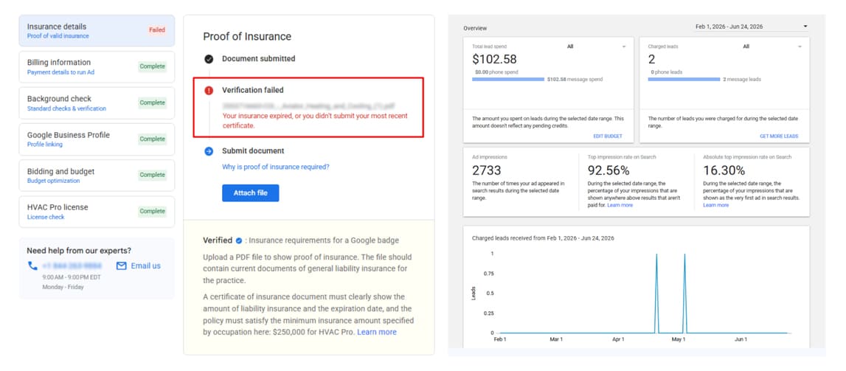Click the $102.58 total lead spend value
Image resolution: width=846 pixels, height=371 pixels.
pyautogui.click(x=494, y=59)
